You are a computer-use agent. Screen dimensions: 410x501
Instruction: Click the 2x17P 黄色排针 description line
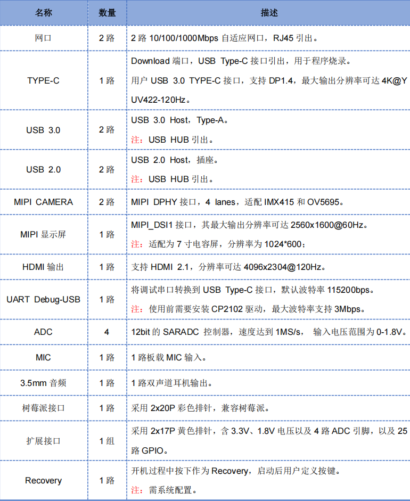pos(269,431)
